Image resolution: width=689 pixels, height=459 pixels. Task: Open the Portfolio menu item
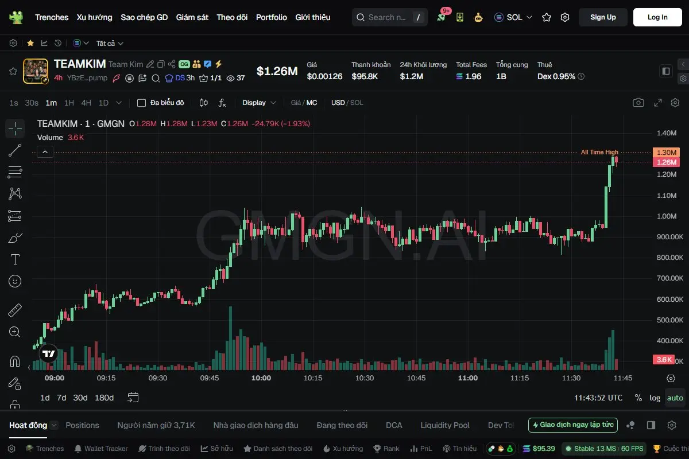coord(272,17)
